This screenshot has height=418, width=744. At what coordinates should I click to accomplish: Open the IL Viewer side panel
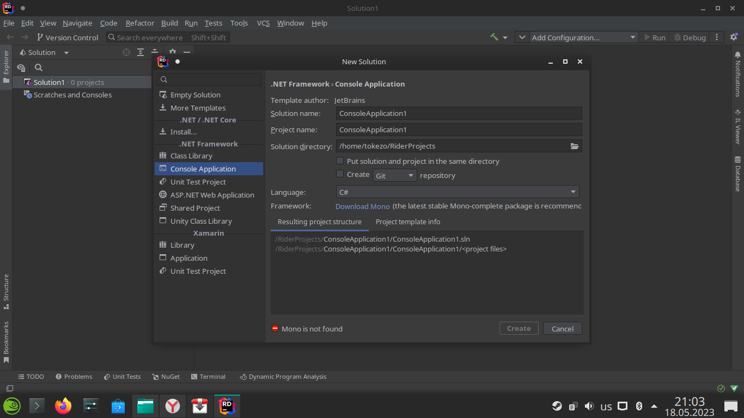pyautogui.click(x=737, y=127)
